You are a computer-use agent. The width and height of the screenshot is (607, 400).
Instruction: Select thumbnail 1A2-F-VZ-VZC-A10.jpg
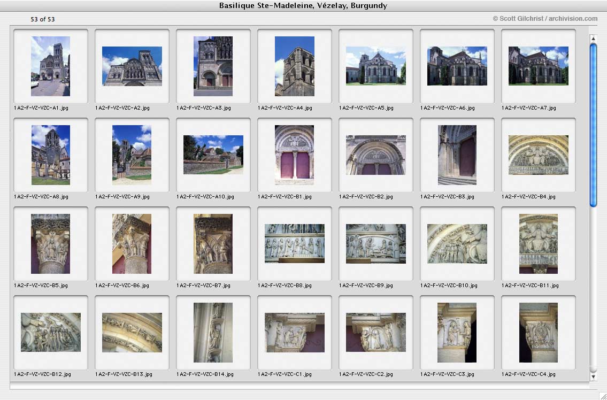213,155
